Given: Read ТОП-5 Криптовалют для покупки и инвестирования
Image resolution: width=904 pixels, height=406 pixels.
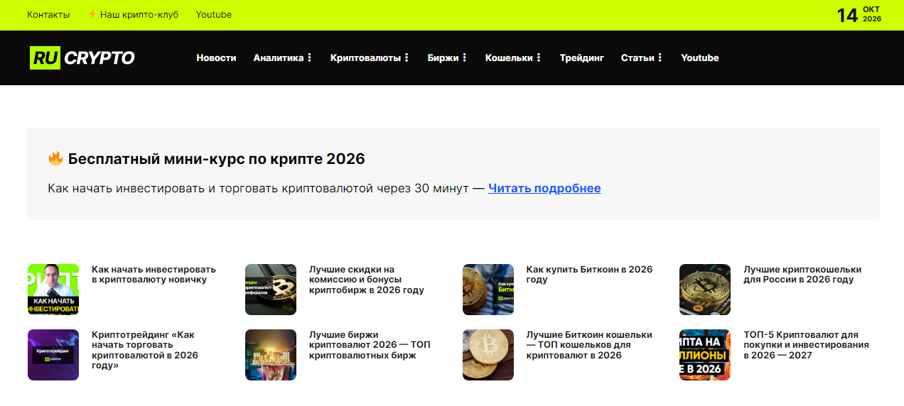Looking at the screenshot, I should (806, 345).
